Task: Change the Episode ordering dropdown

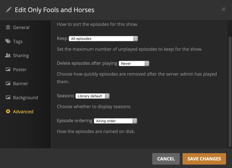Action: point(116,121)
